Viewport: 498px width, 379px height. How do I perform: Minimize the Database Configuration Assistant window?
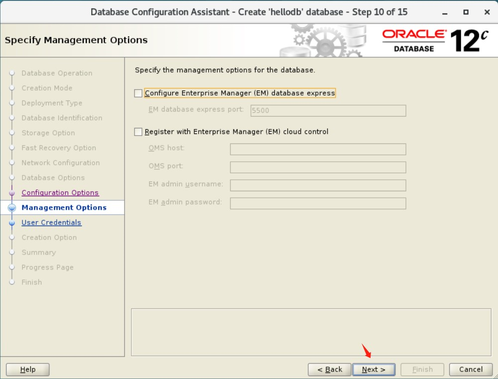tap(445, 12)
